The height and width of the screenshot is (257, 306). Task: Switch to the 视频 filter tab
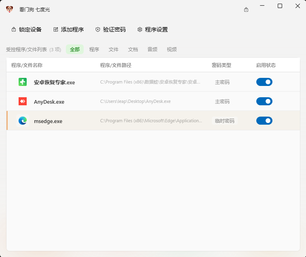[172, 49]
